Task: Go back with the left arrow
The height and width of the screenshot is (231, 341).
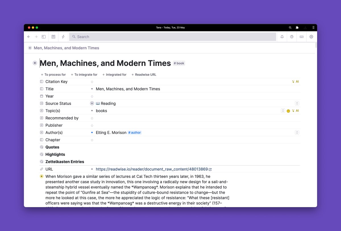Action: coord(29,37)
